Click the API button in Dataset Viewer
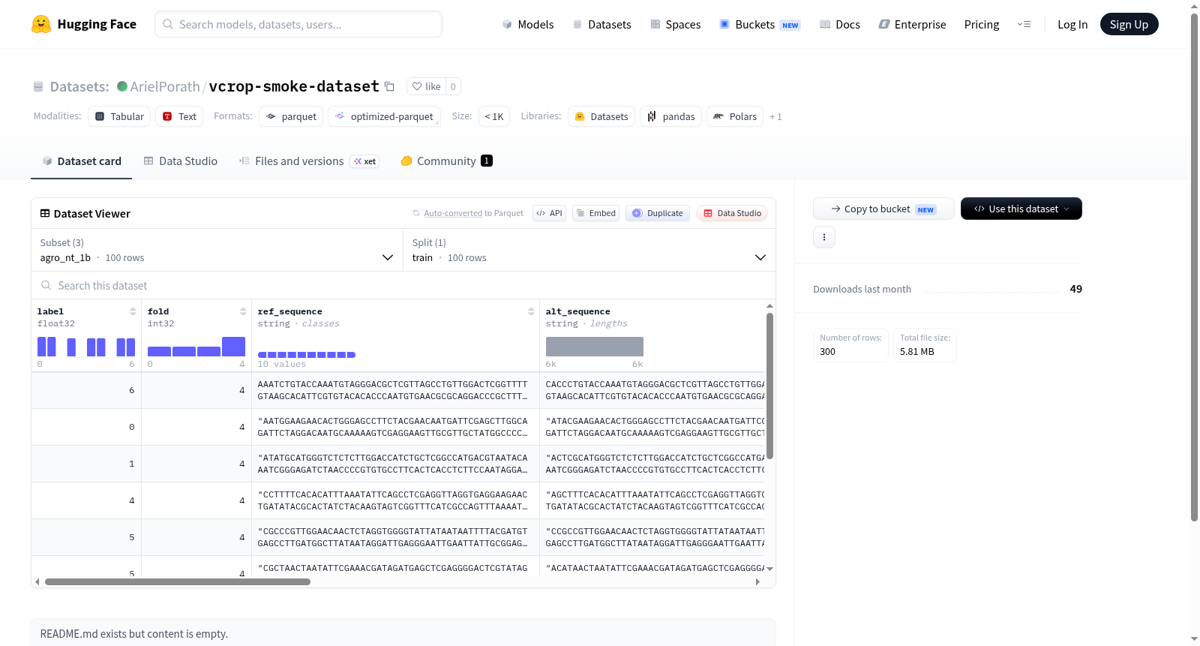The image size is (1200, 646). tap(549, 213)
